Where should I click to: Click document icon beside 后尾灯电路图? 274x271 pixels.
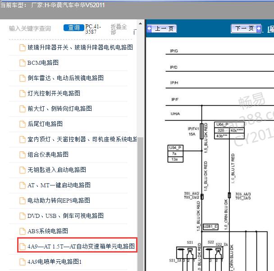point(23,124)
